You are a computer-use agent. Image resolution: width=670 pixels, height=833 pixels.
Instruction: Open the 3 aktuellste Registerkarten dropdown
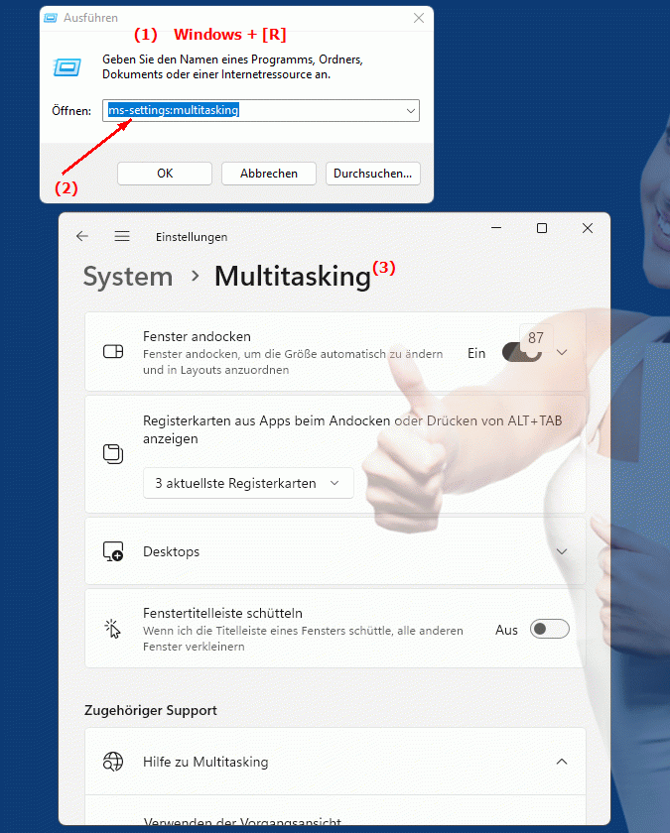pyautogui.click(x=248, y=484)
